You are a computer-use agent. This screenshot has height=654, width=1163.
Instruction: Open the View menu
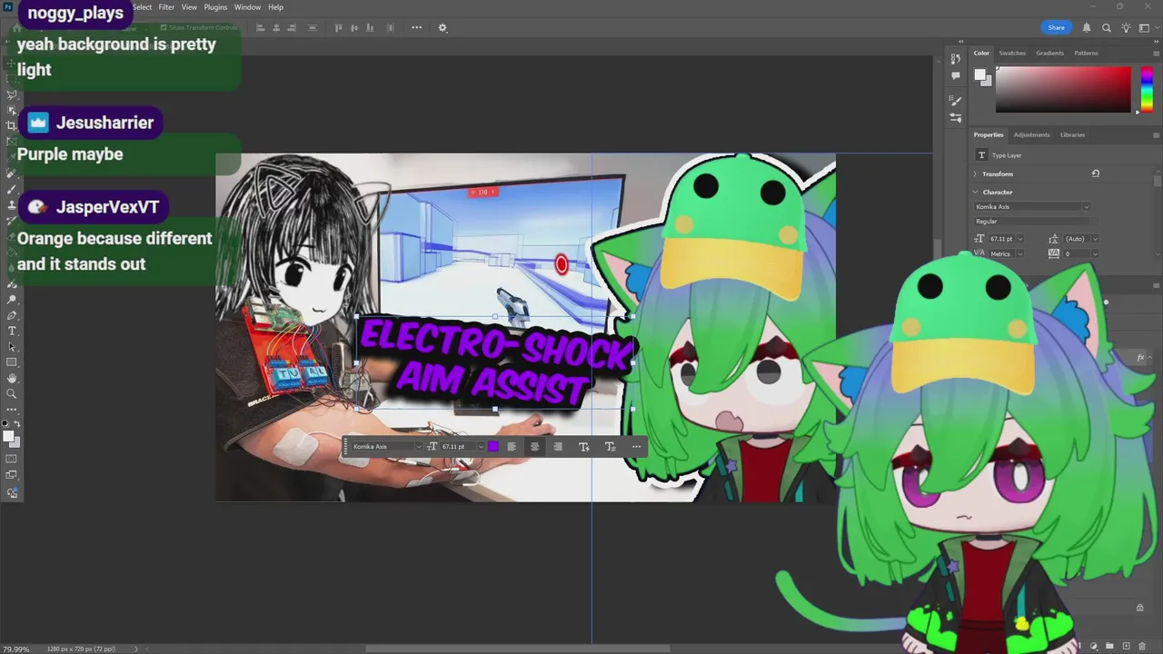[189, 7]
